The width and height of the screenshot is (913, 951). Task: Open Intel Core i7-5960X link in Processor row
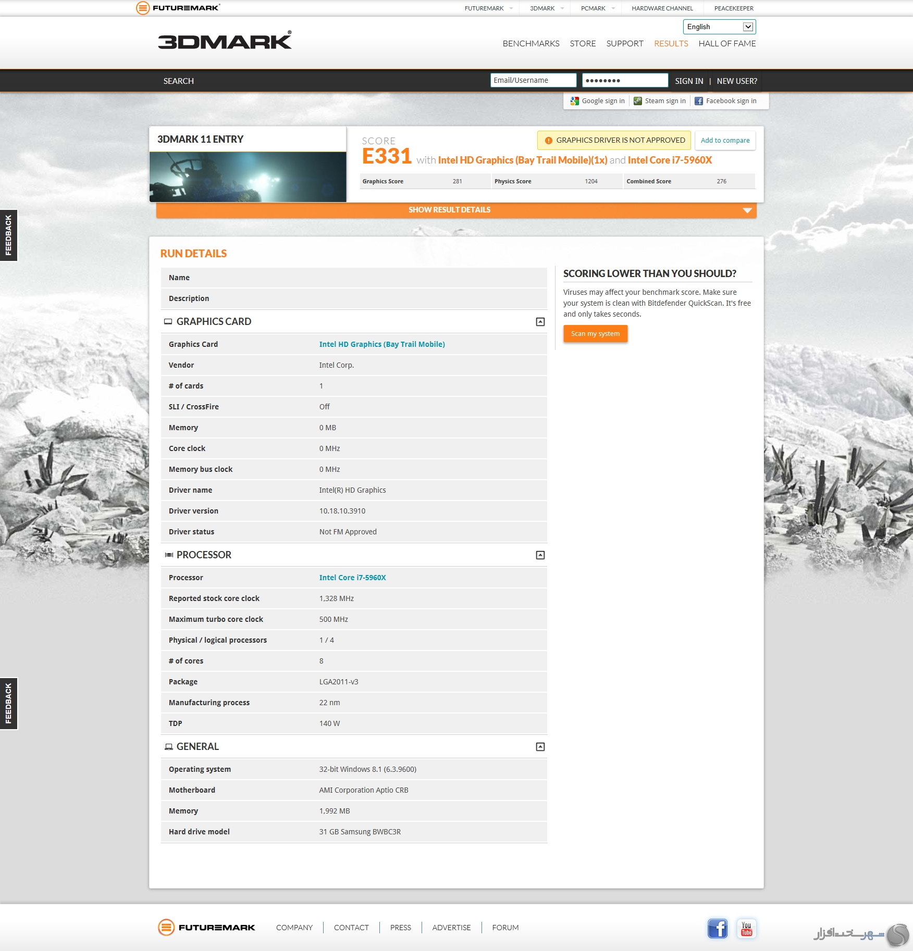coord(353,578)
